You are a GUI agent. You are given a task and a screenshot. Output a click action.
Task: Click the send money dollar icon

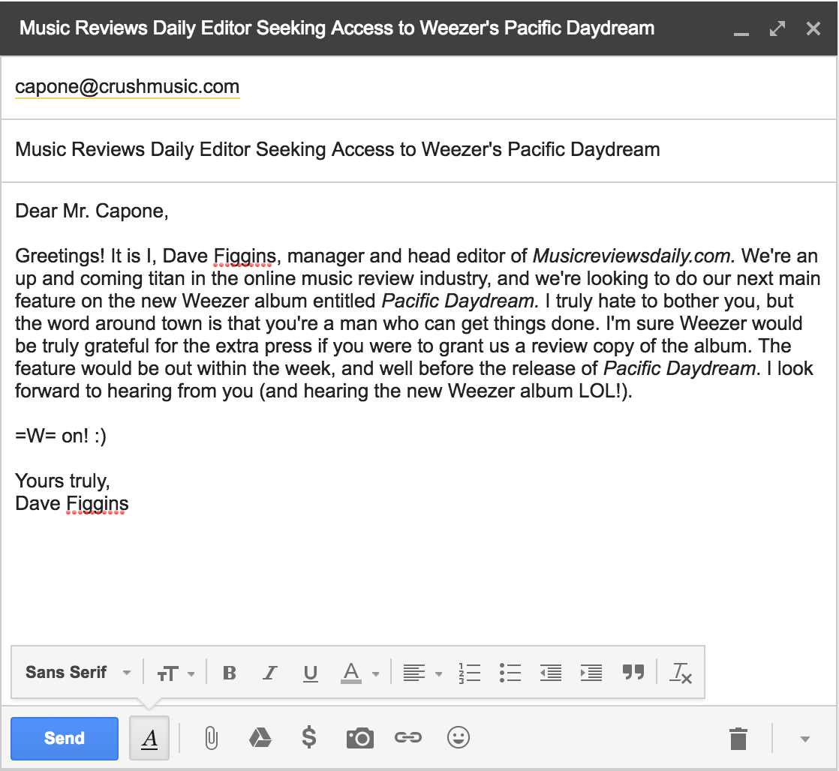click(308, 738)
